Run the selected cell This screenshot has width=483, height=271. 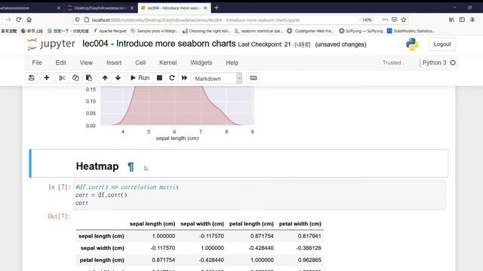click(x=140, y=78)
